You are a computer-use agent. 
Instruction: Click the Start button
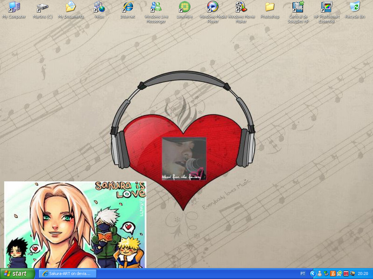pyautogui.click(x=17, y=274)
